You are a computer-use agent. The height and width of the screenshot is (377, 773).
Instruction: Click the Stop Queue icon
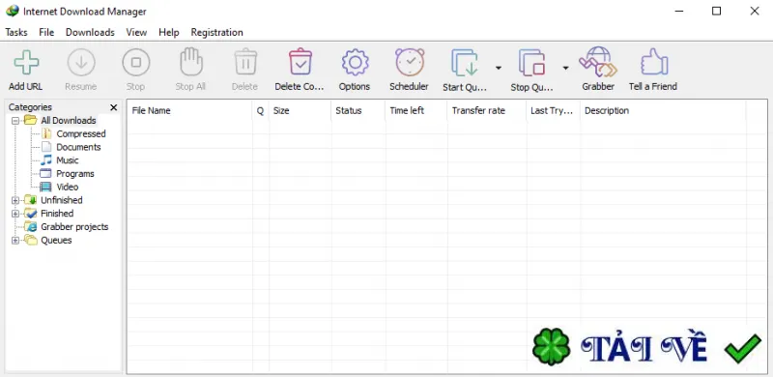(531, 63)
